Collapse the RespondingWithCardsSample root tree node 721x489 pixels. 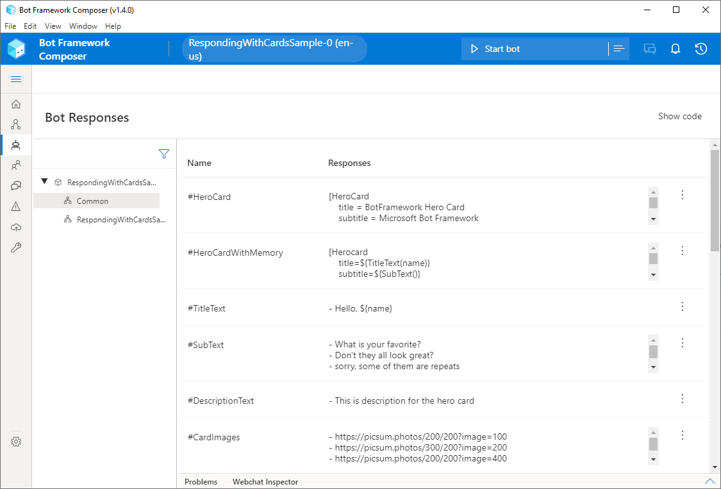pos(44,182)
